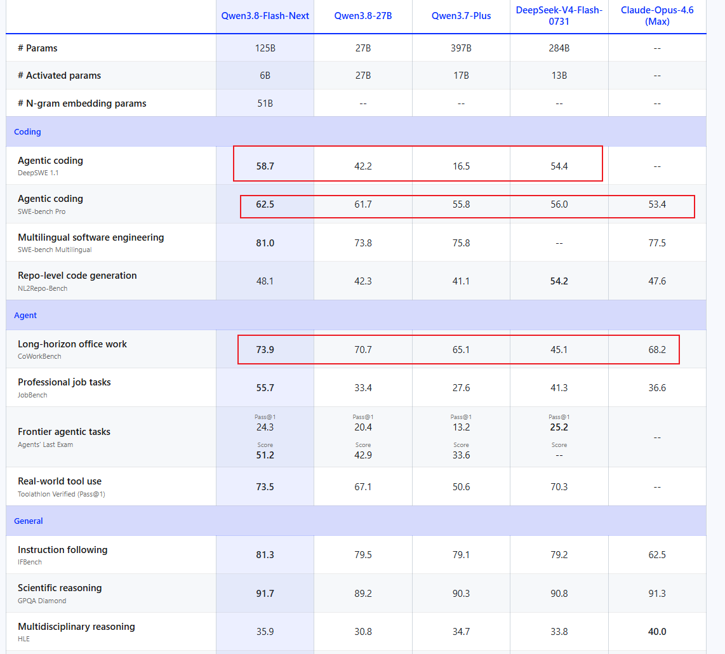Select the 6B activated params value
This screenshot has height=654, width=725.
tap(265, 76)
